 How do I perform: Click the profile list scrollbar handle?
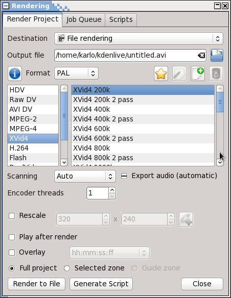click(x=220, y=102)
